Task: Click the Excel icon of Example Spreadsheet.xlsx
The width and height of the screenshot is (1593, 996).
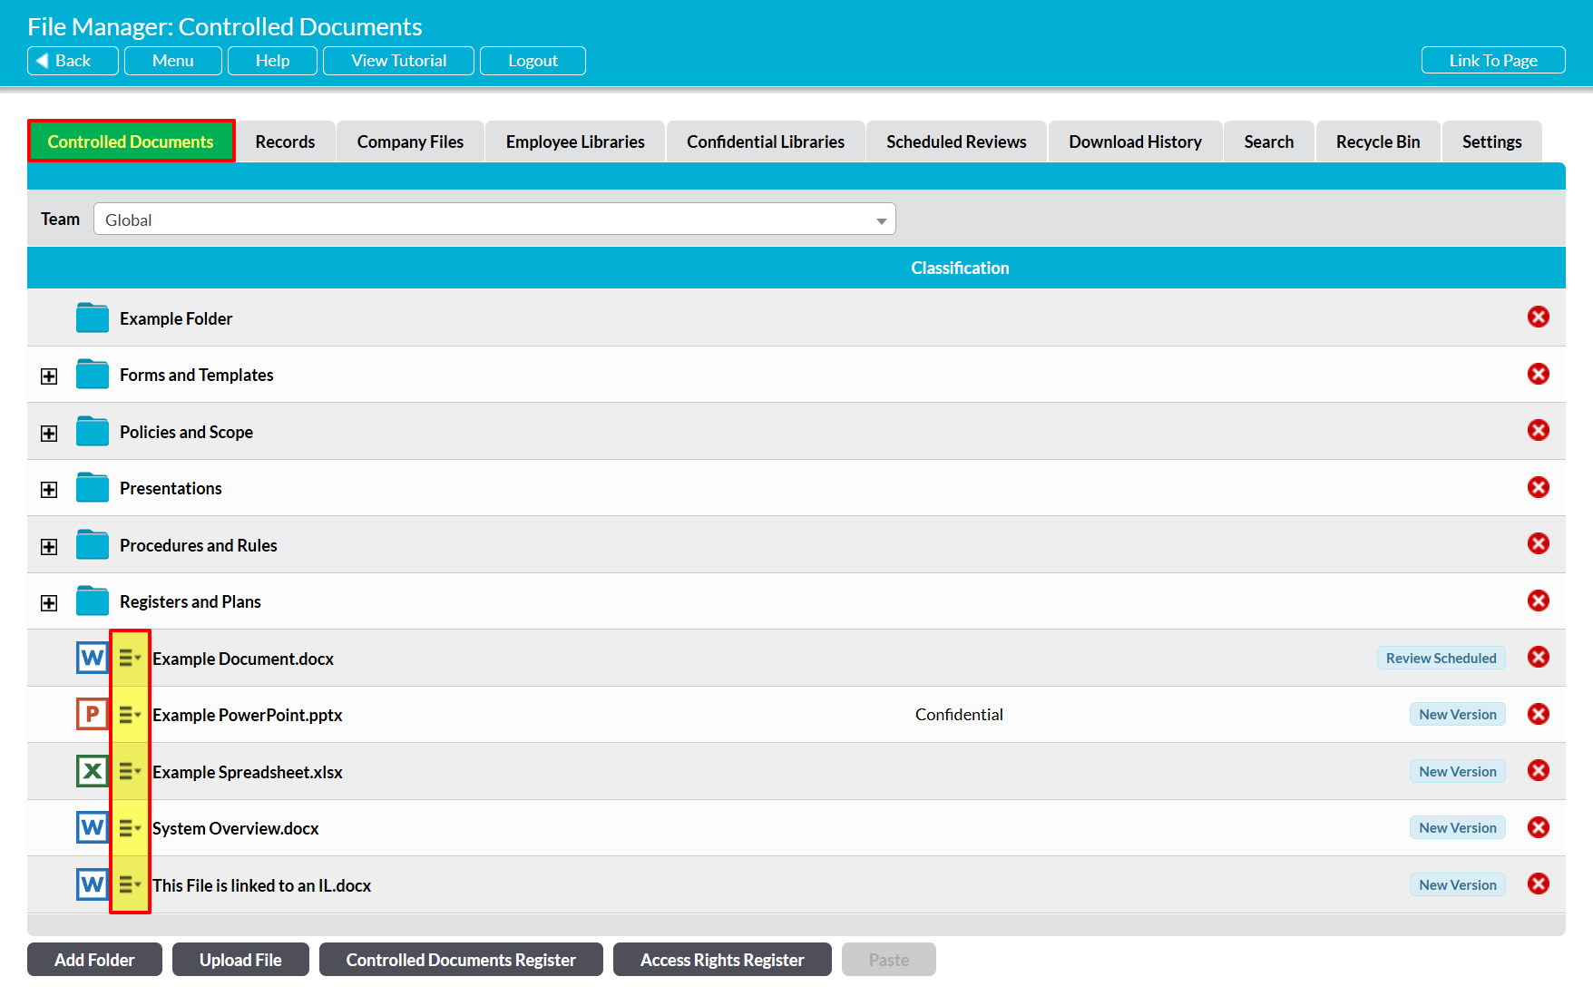Action: 92,771
